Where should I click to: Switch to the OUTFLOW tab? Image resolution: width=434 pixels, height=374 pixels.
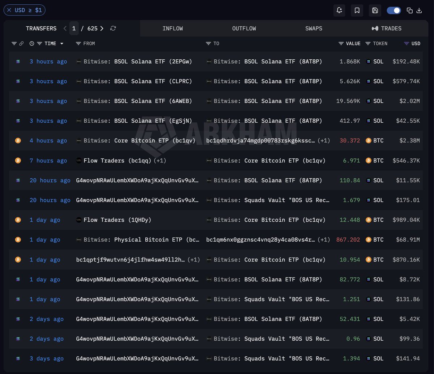244,29
